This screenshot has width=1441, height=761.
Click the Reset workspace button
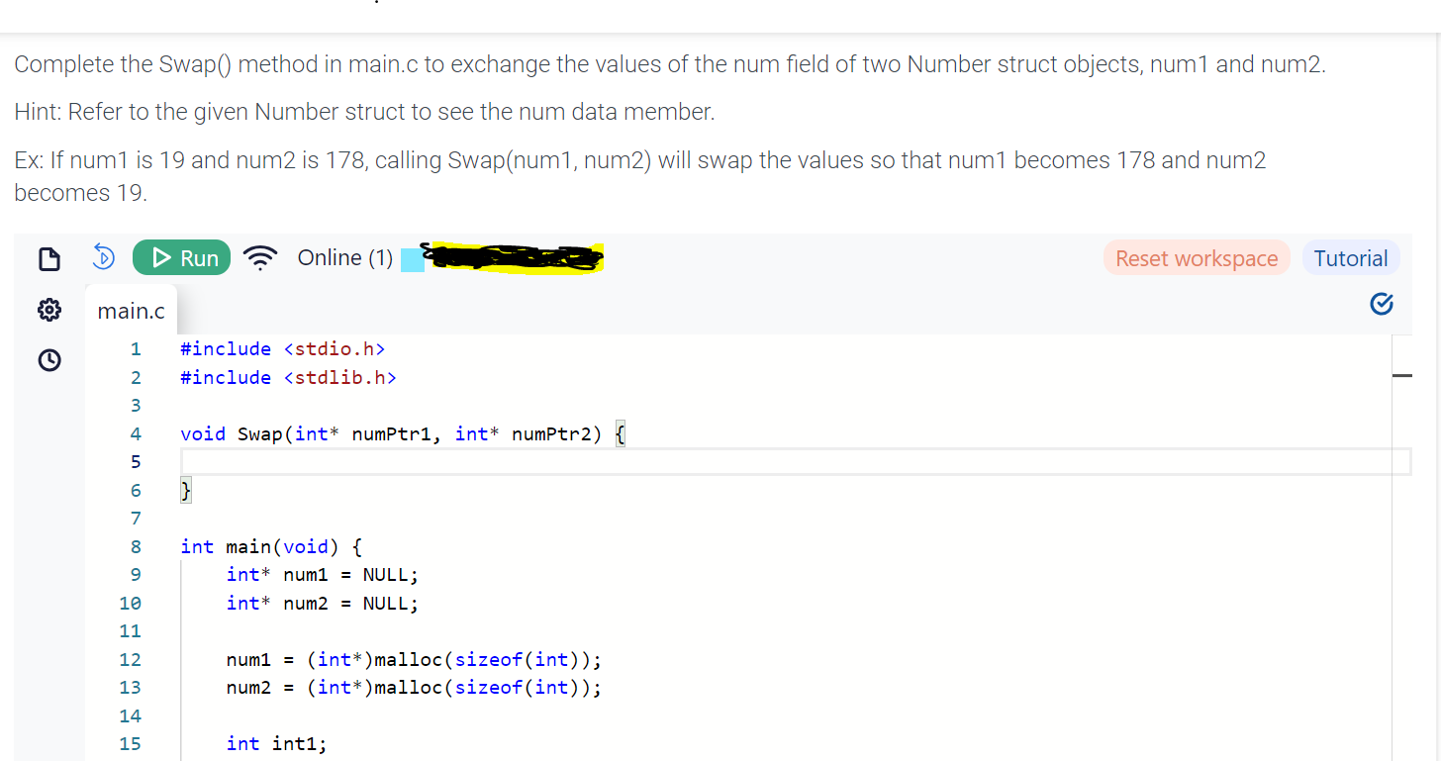pyautogui.click(x=1197, y=257)
